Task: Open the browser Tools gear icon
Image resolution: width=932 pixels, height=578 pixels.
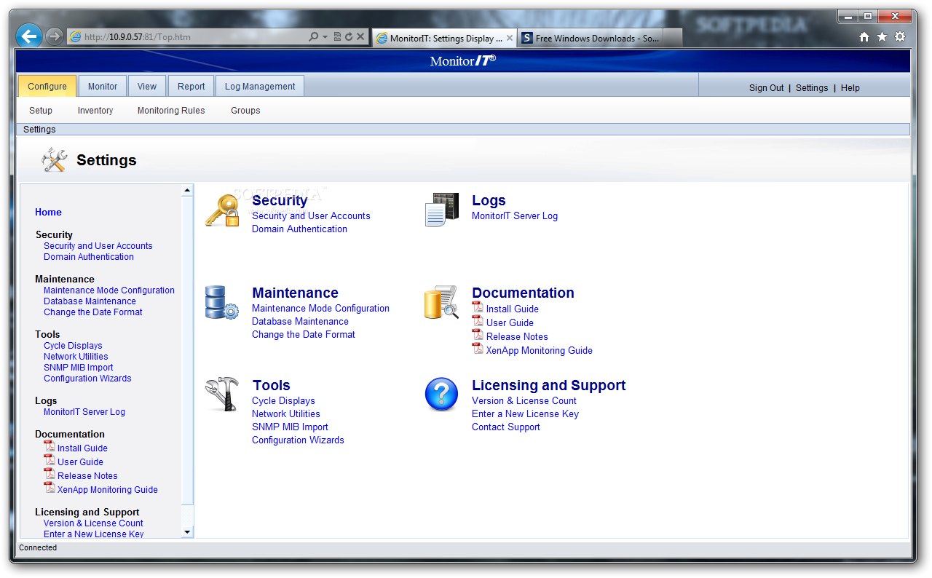Action: pyautogui.click(x=901, y=36)
